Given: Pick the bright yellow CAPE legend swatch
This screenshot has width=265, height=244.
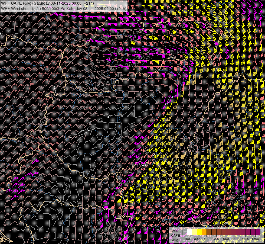Looking at the screenshot, I should point(199,232).
